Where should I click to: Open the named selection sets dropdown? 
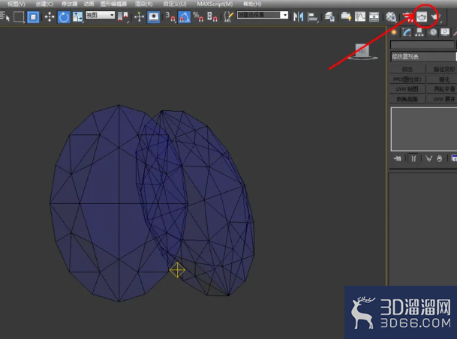tap(263, 15)
